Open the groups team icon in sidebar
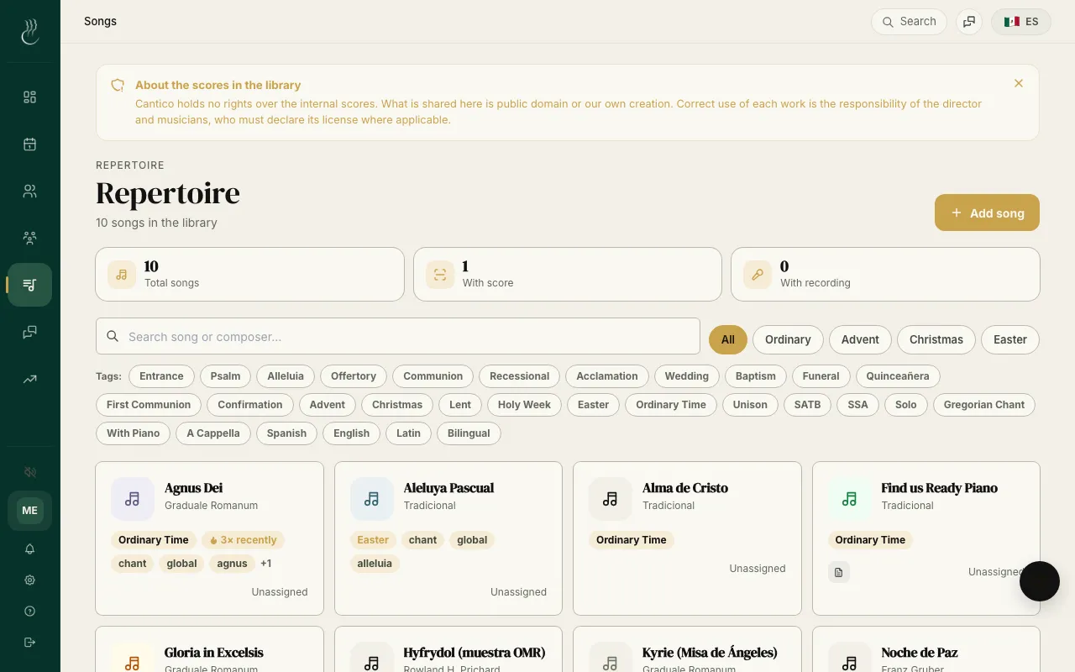 tap(30, 238)
